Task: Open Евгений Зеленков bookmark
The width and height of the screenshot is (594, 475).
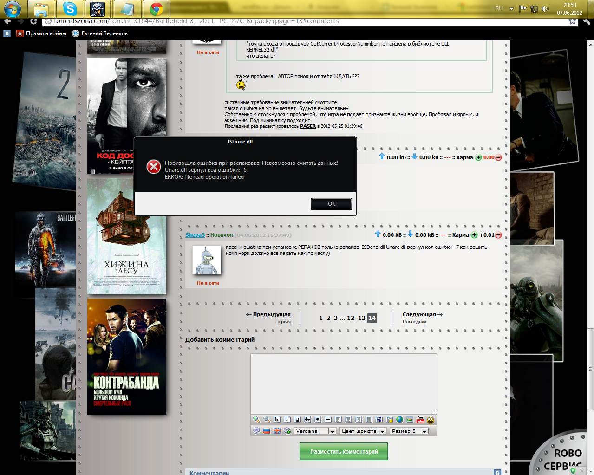Action: 100,33
